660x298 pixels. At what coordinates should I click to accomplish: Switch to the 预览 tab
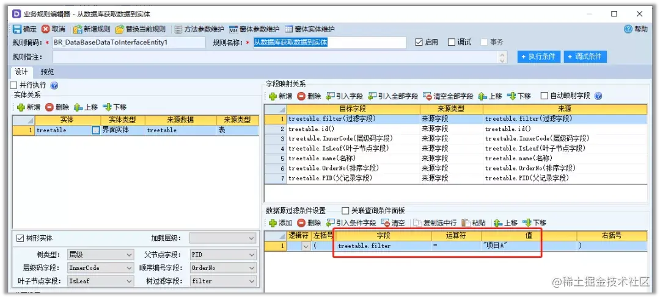coord(47,72)
